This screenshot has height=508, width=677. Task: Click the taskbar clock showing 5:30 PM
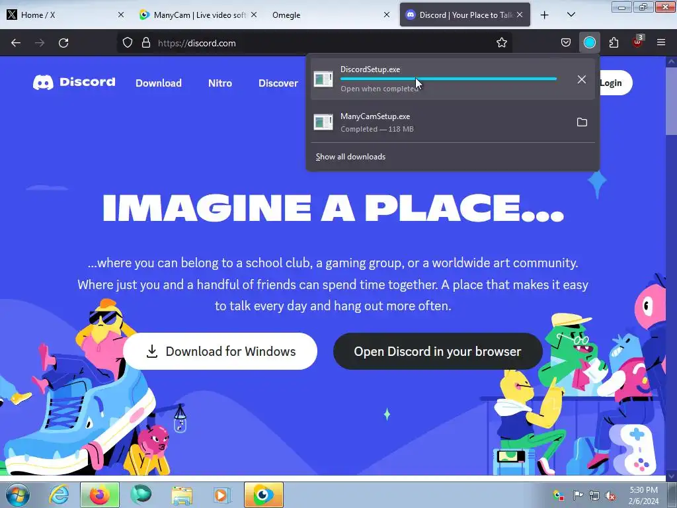[643, 495]
